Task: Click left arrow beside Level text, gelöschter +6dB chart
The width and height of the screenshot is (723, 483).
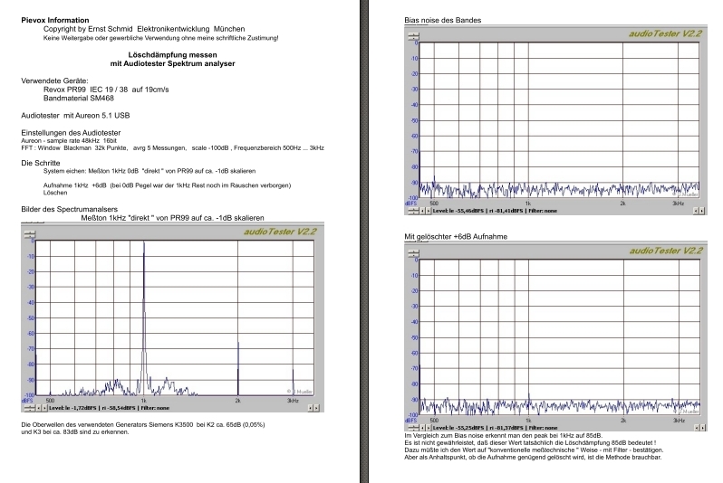Action: 422,428
